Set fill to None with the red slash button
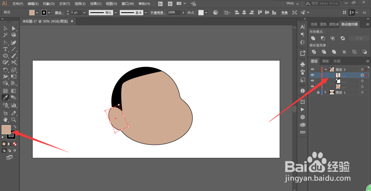371x191 pixels. pos(15,144)
